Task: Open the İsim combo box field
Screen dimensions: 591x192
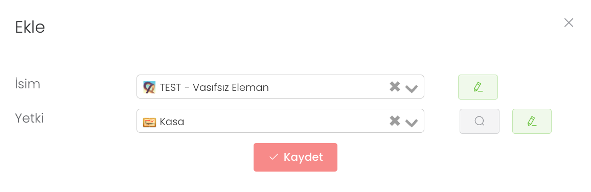Action: tap(281, 87)
